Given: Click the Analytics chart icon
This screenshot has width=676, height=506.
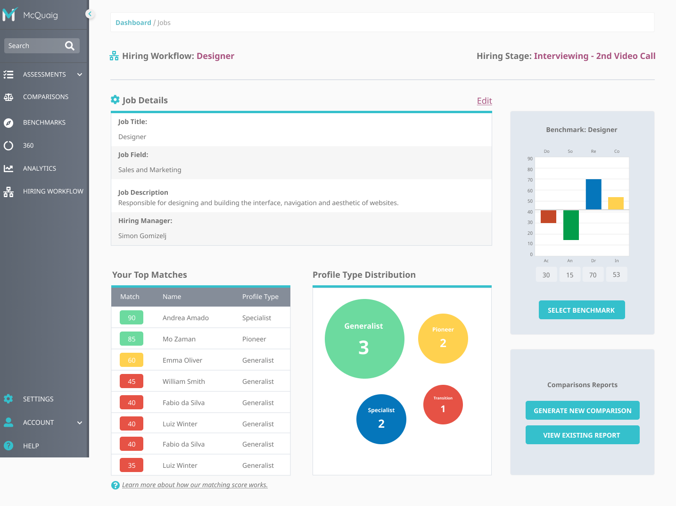Looking at the screenshot, I should click(x=8, y=168).
